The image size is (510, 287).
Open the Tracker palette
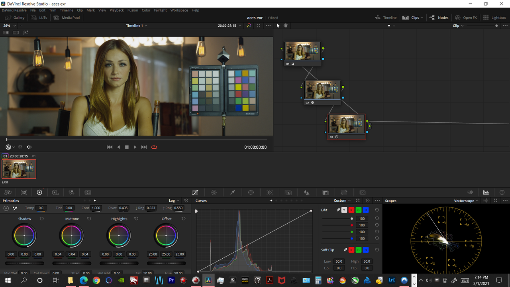coord(269,193)
